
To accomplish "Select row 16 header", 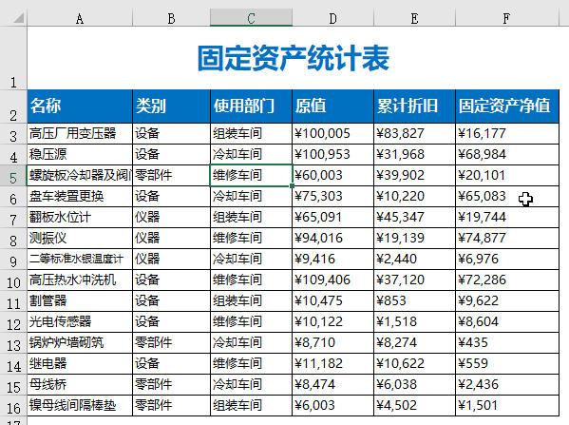I will (13, 407).
